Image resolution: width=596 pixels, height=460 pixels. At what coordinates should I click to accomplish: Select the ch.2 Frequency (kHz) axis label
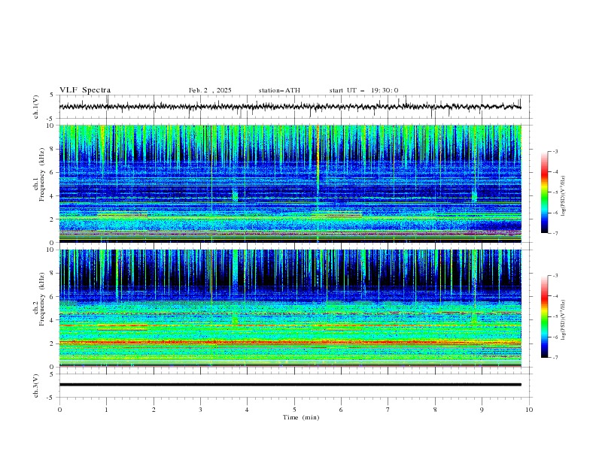point(40,299)
